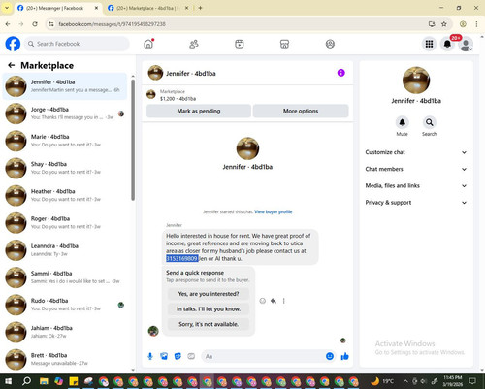Click the Search Facebook field

pyautogui.click(x=77, y=44)
